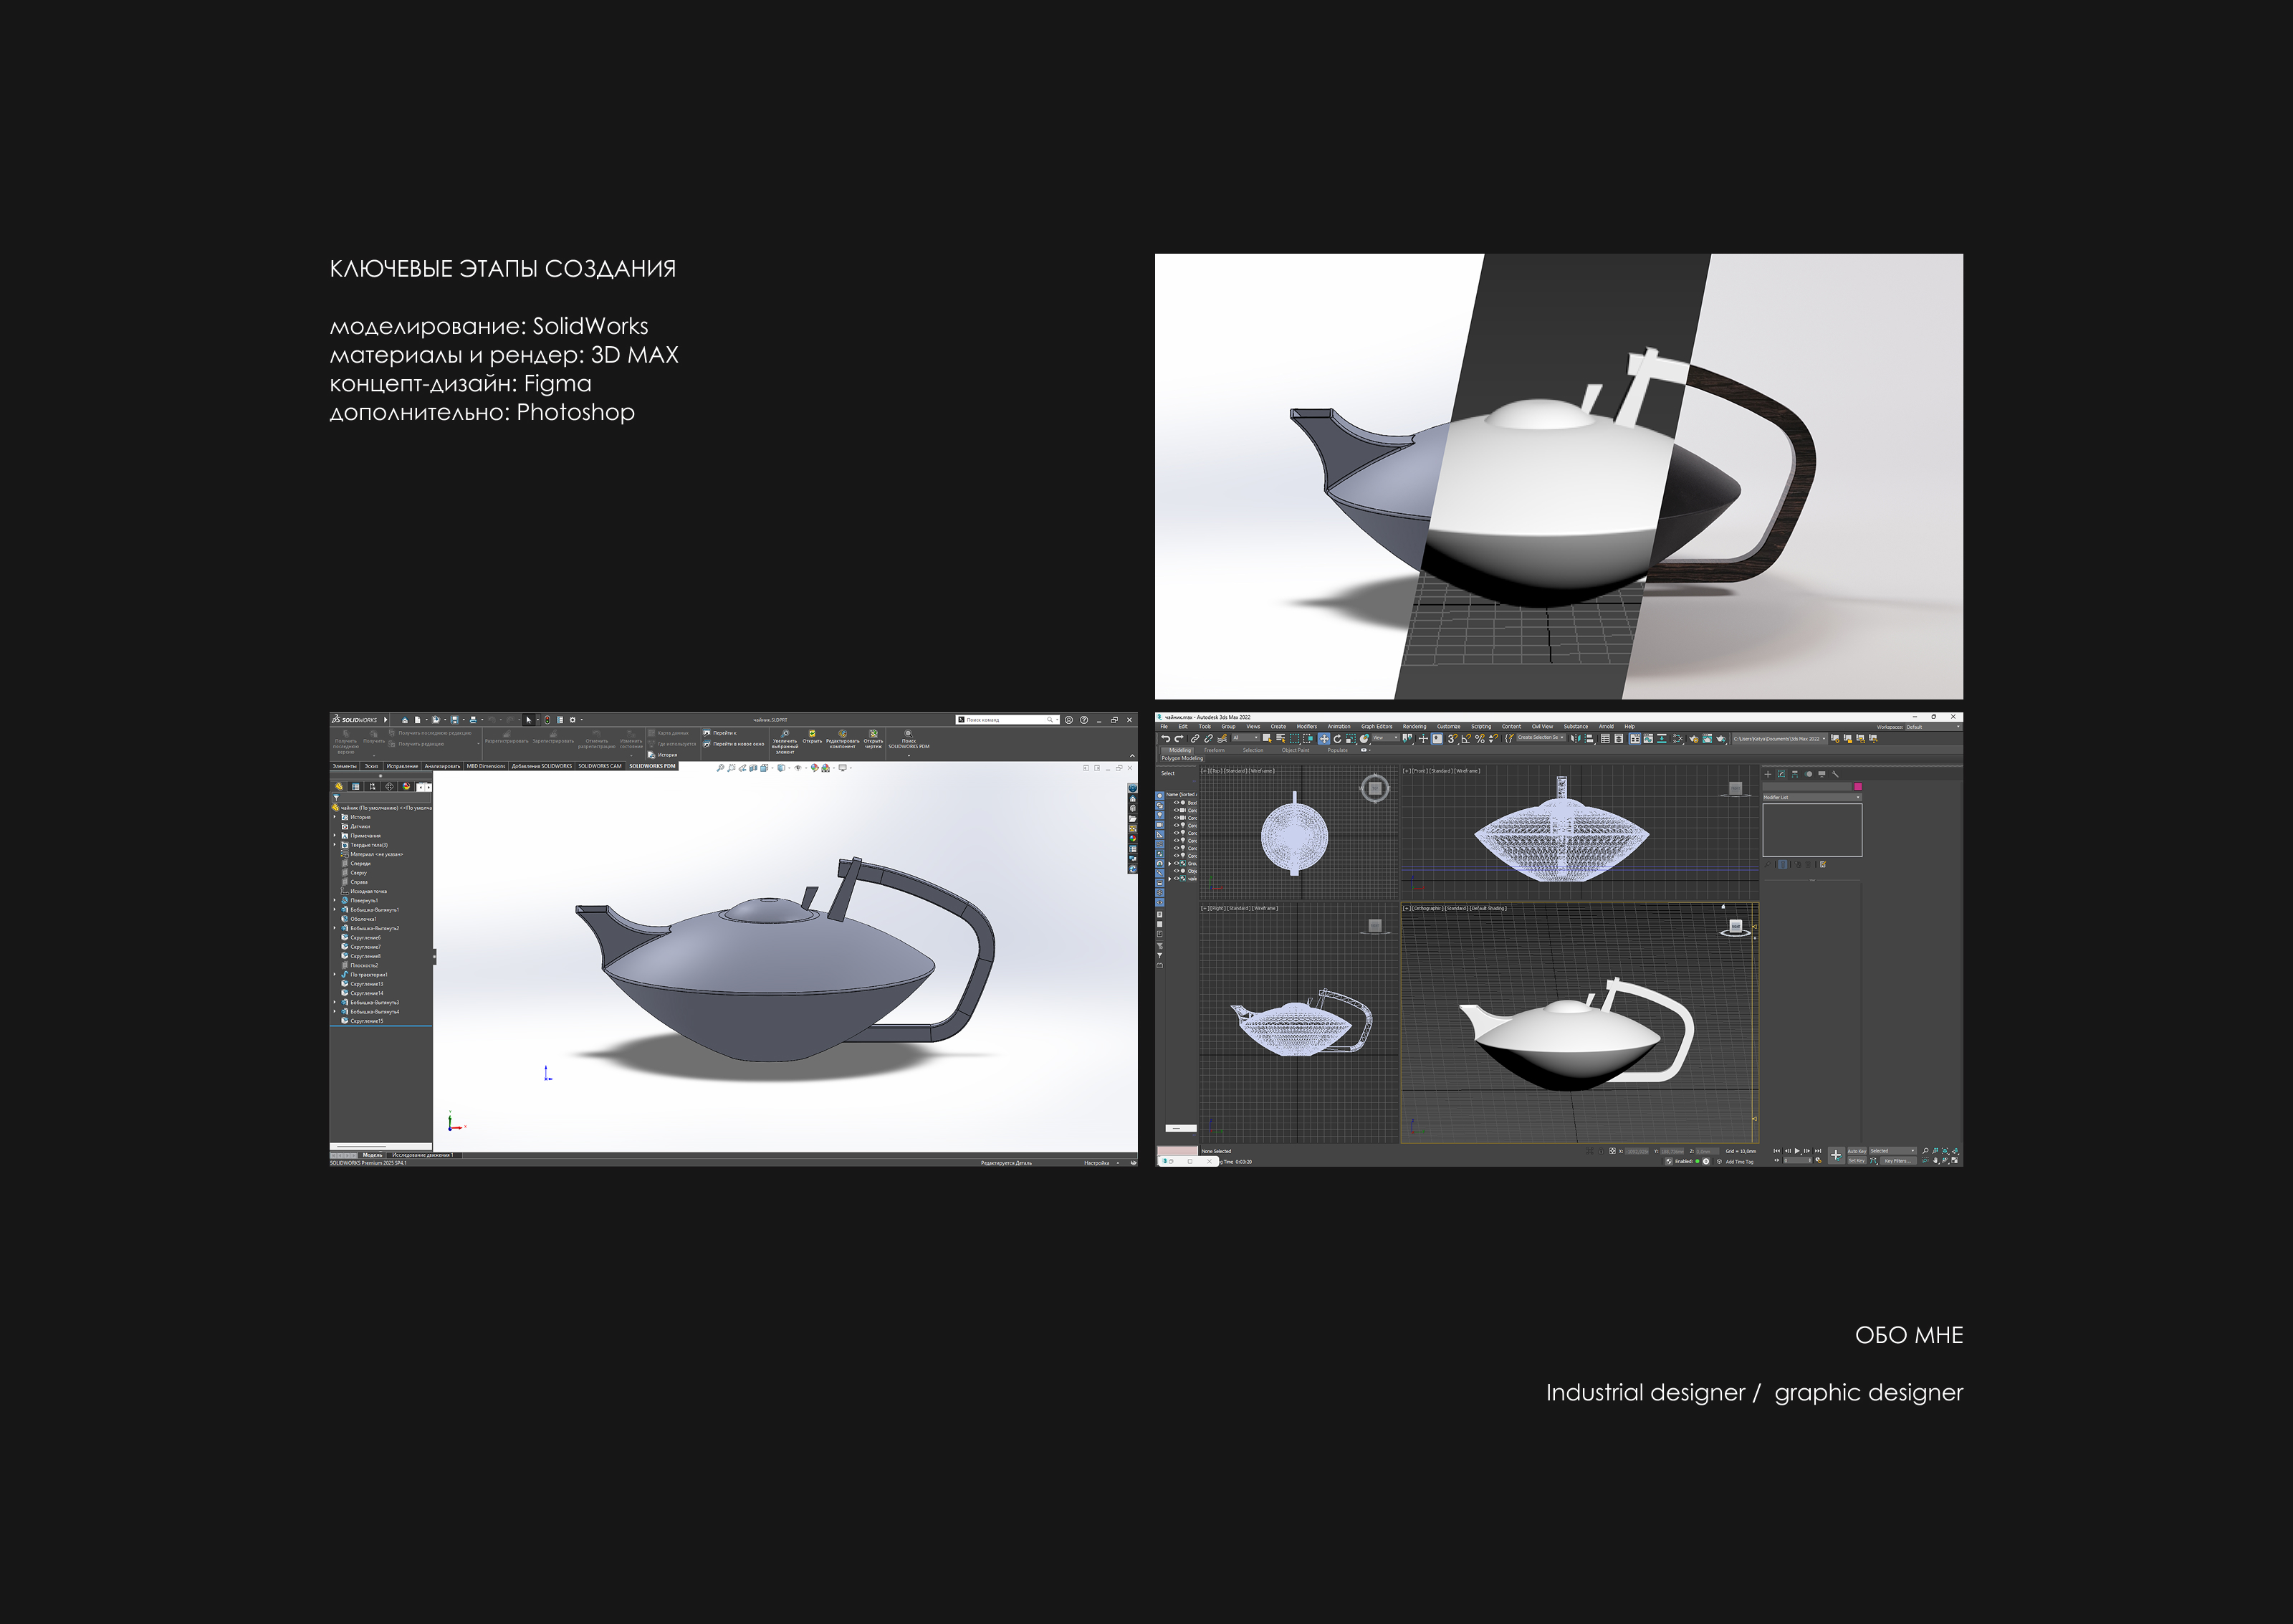This screenshot has width=2293, height=1624.
Task: Click the SolidWorks Home icon
Action: click(x=405, y=720)
